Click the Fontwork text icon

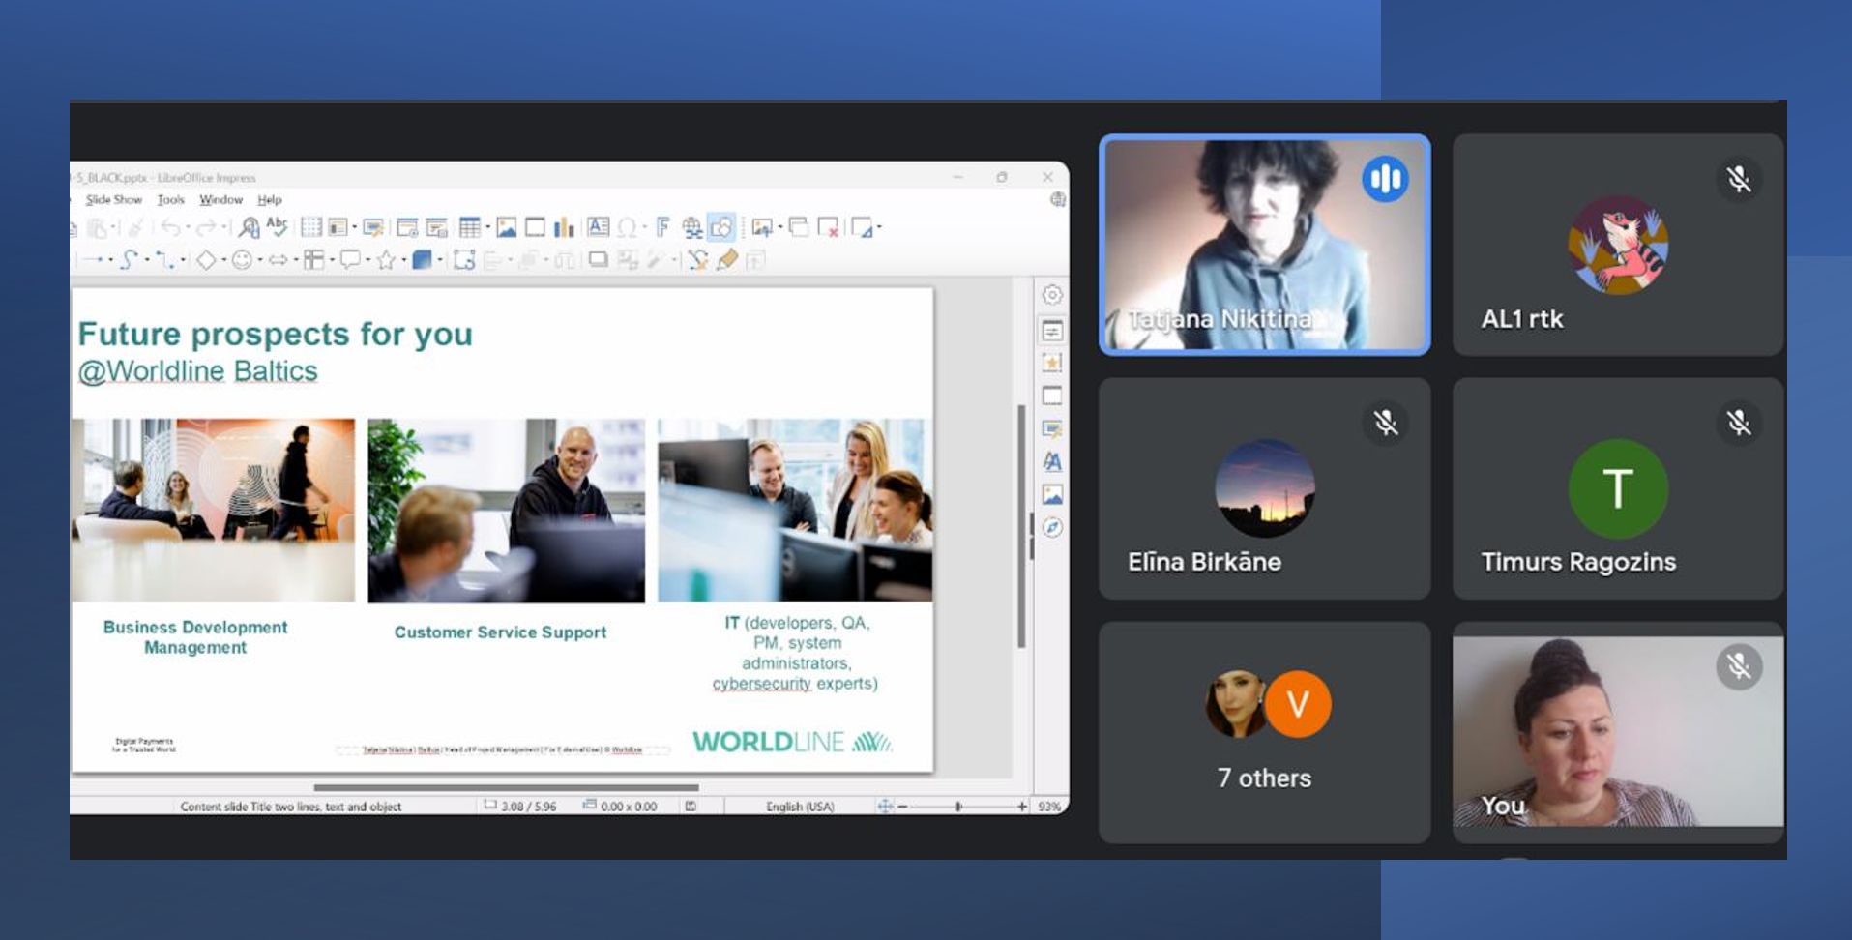click(662, 227)
